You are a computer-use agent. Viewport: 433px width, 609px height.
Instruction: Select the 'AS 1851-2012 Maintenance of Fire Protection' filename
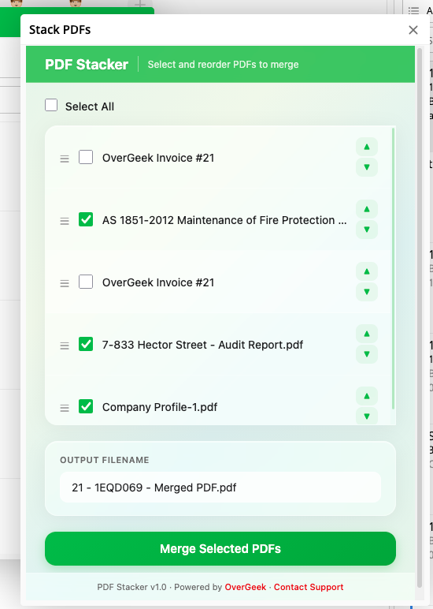click(x=224, y=220)
